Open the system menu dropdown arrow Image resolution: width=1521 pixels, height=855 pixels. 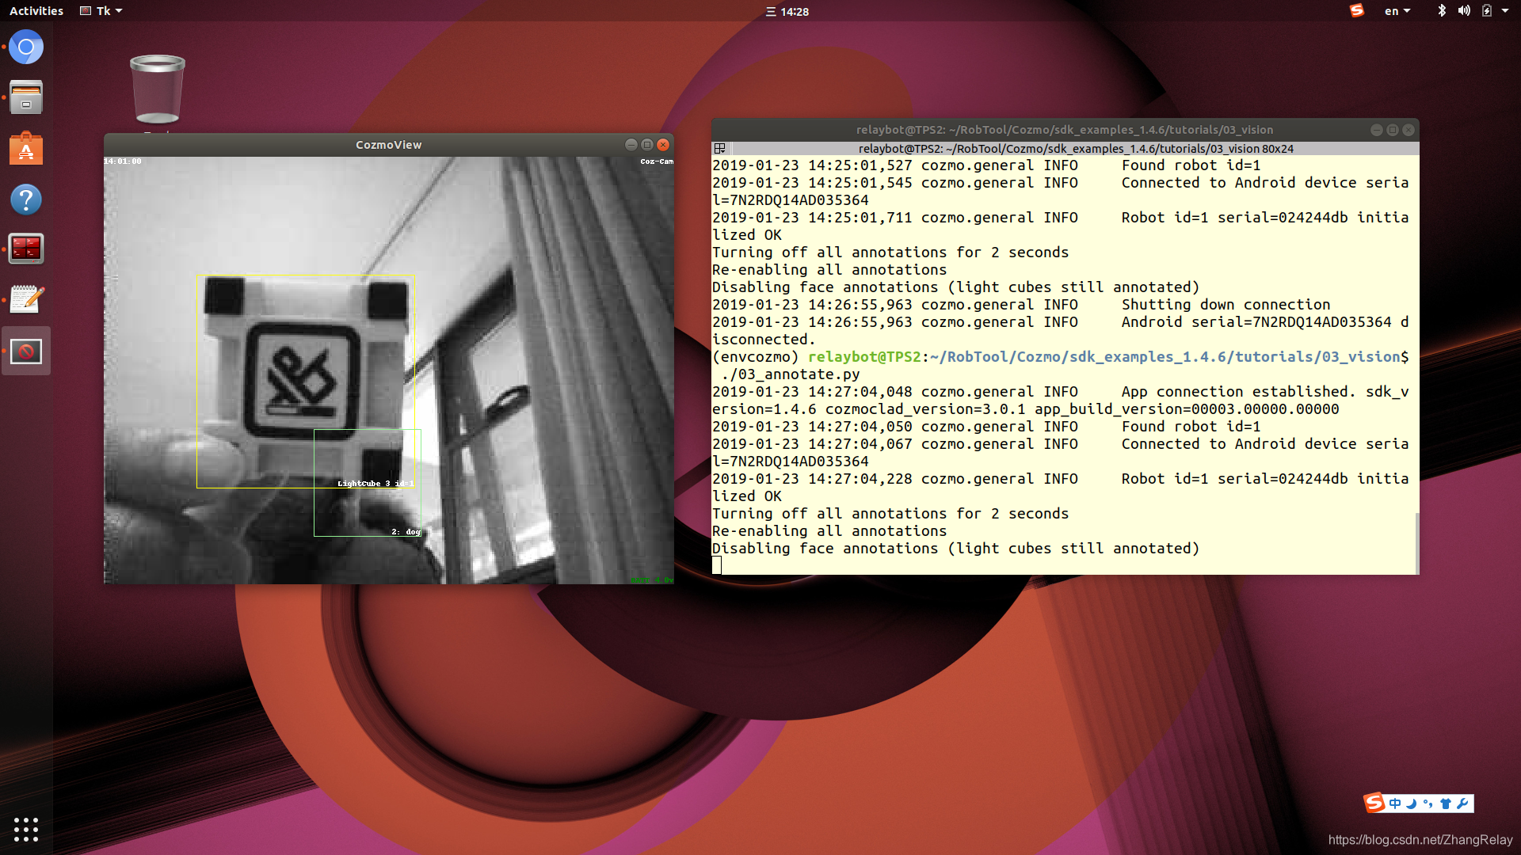point(1505,11)
